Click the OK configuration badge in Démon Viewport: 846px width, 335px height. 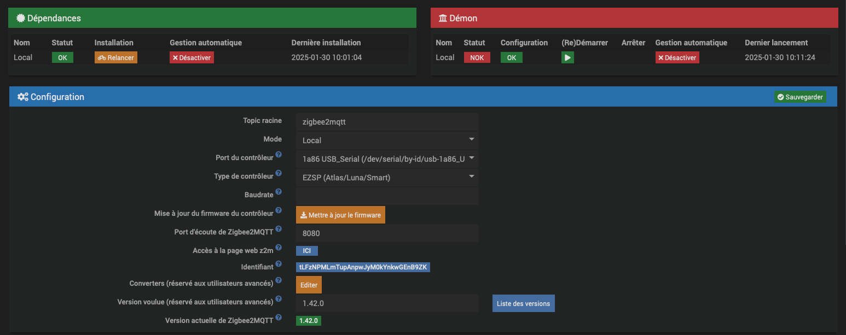tap(512, 57)
